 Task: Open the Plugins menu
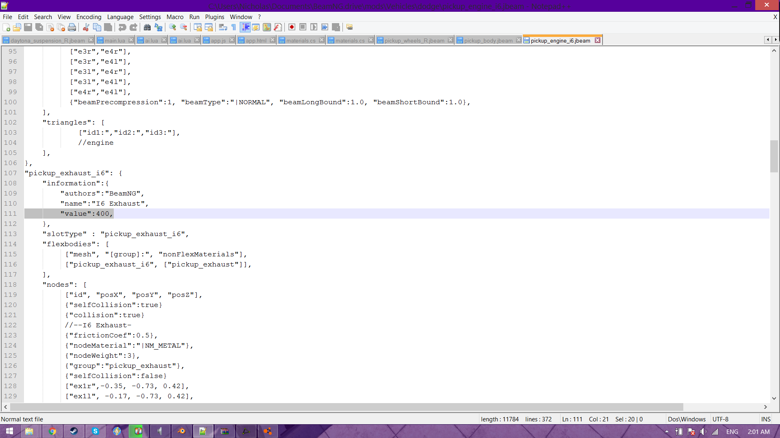coord(214,17)
